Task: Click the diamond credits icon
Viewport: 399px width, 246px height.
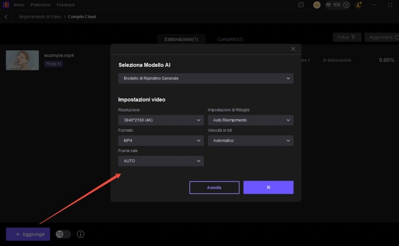Action: point(329,5)
